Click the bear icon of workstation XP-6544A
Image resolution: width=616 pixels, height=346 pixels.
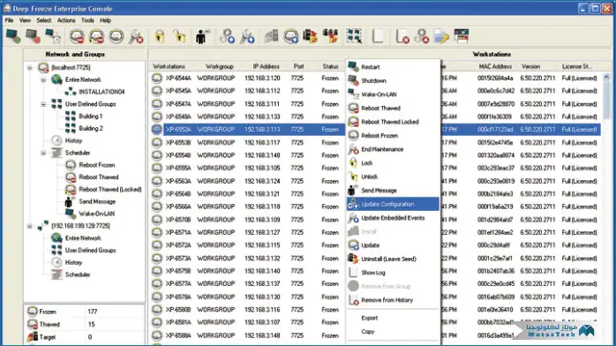157,79
